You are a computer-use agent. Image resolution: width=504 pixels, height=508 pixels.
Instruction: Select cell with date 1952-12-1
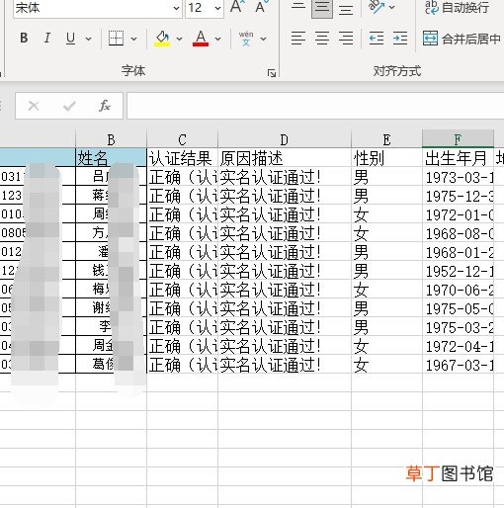tap(458, 271)
